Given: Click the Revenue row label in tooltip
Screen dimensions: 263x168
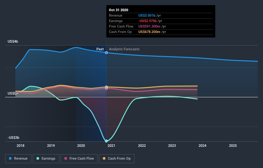Looking at the screenshot, I should pyautogui.click(x=116, y=15).
